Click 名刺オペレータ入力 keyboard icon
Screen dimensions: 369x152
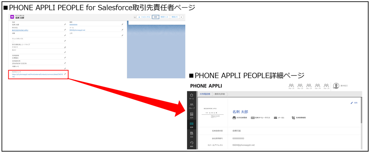tap(253, 117)
